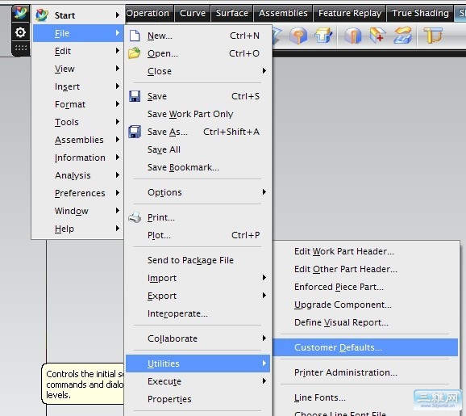This screenshot has height=416, width=466.
Task: Click the dotted grip handle below the gear
Action: [x=21, y=48]
